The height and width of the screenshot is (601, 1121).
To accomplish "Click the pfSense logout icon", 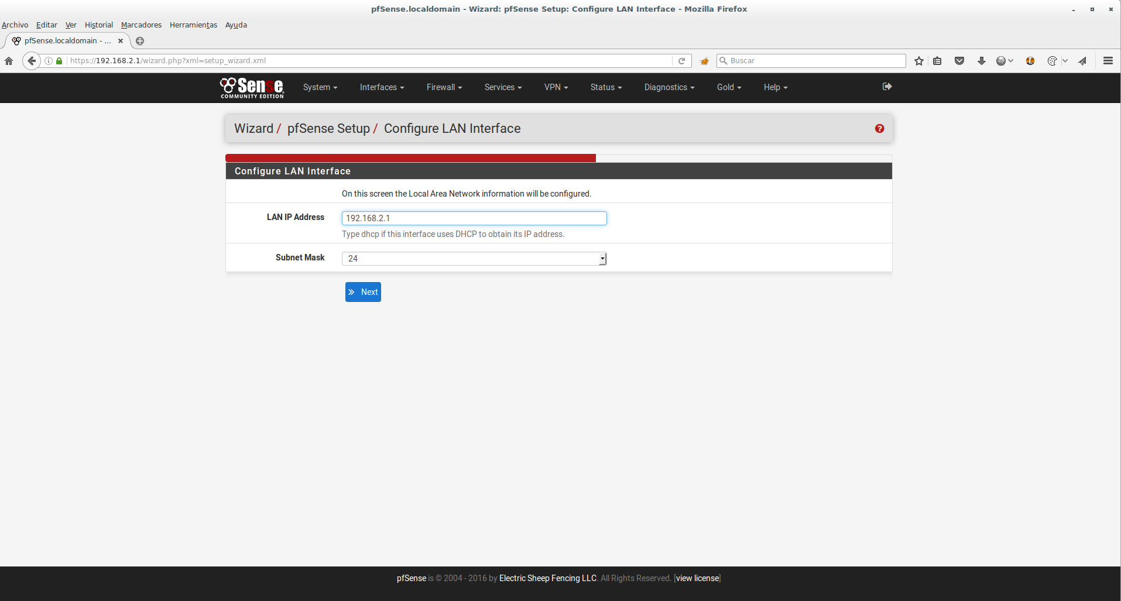I will [887, 87].
